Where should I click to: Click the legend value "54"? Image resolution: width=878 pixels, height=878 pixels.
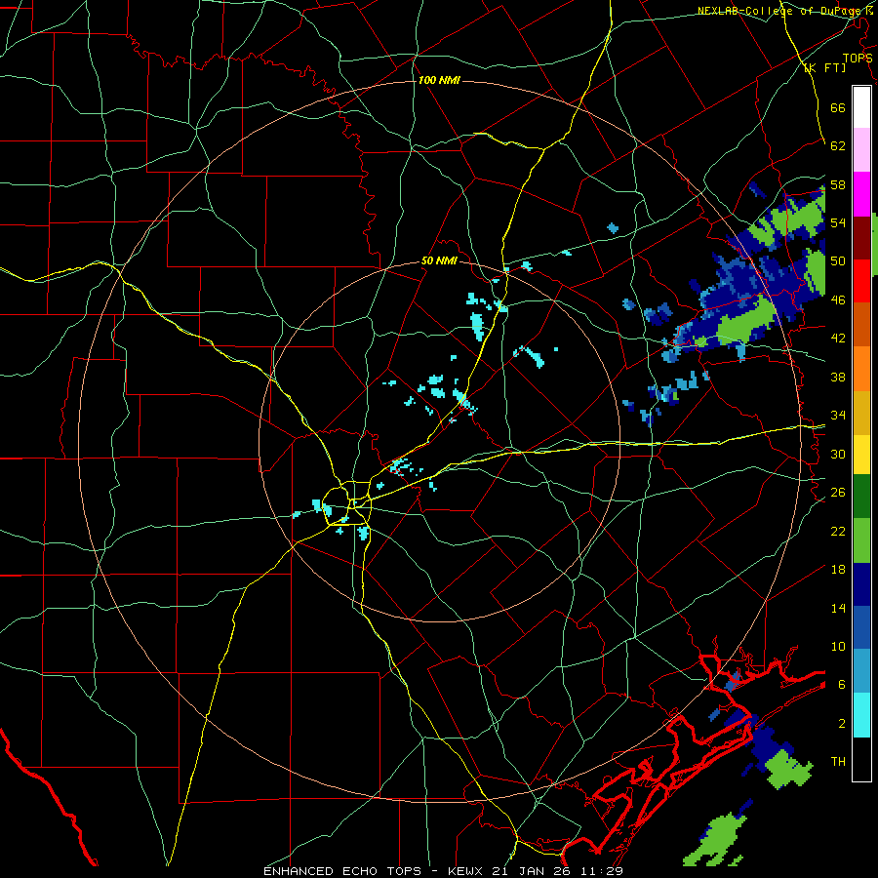click(838, 222)
